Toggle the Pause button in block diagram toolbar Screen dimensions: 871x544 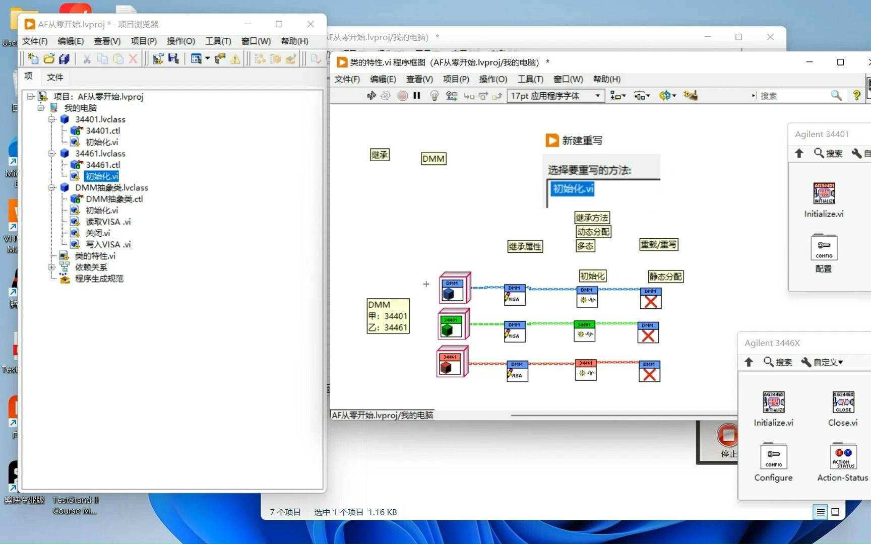(417, 96)
